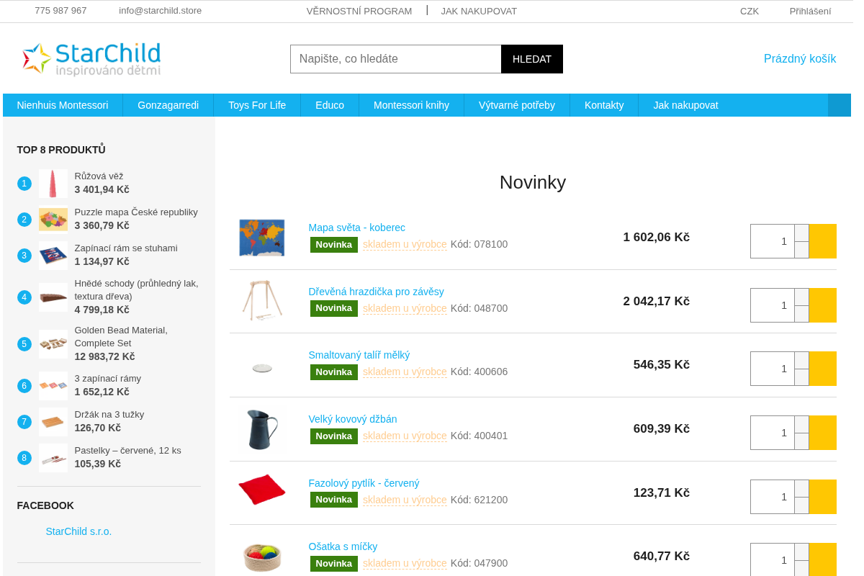Click quantity field for Dřevěná hrazdička
This screenshot has width=864, height=576.
773,305
